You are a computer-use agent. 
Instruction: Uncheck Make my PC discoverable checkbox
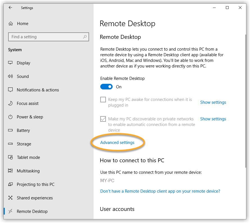[103, 119]
